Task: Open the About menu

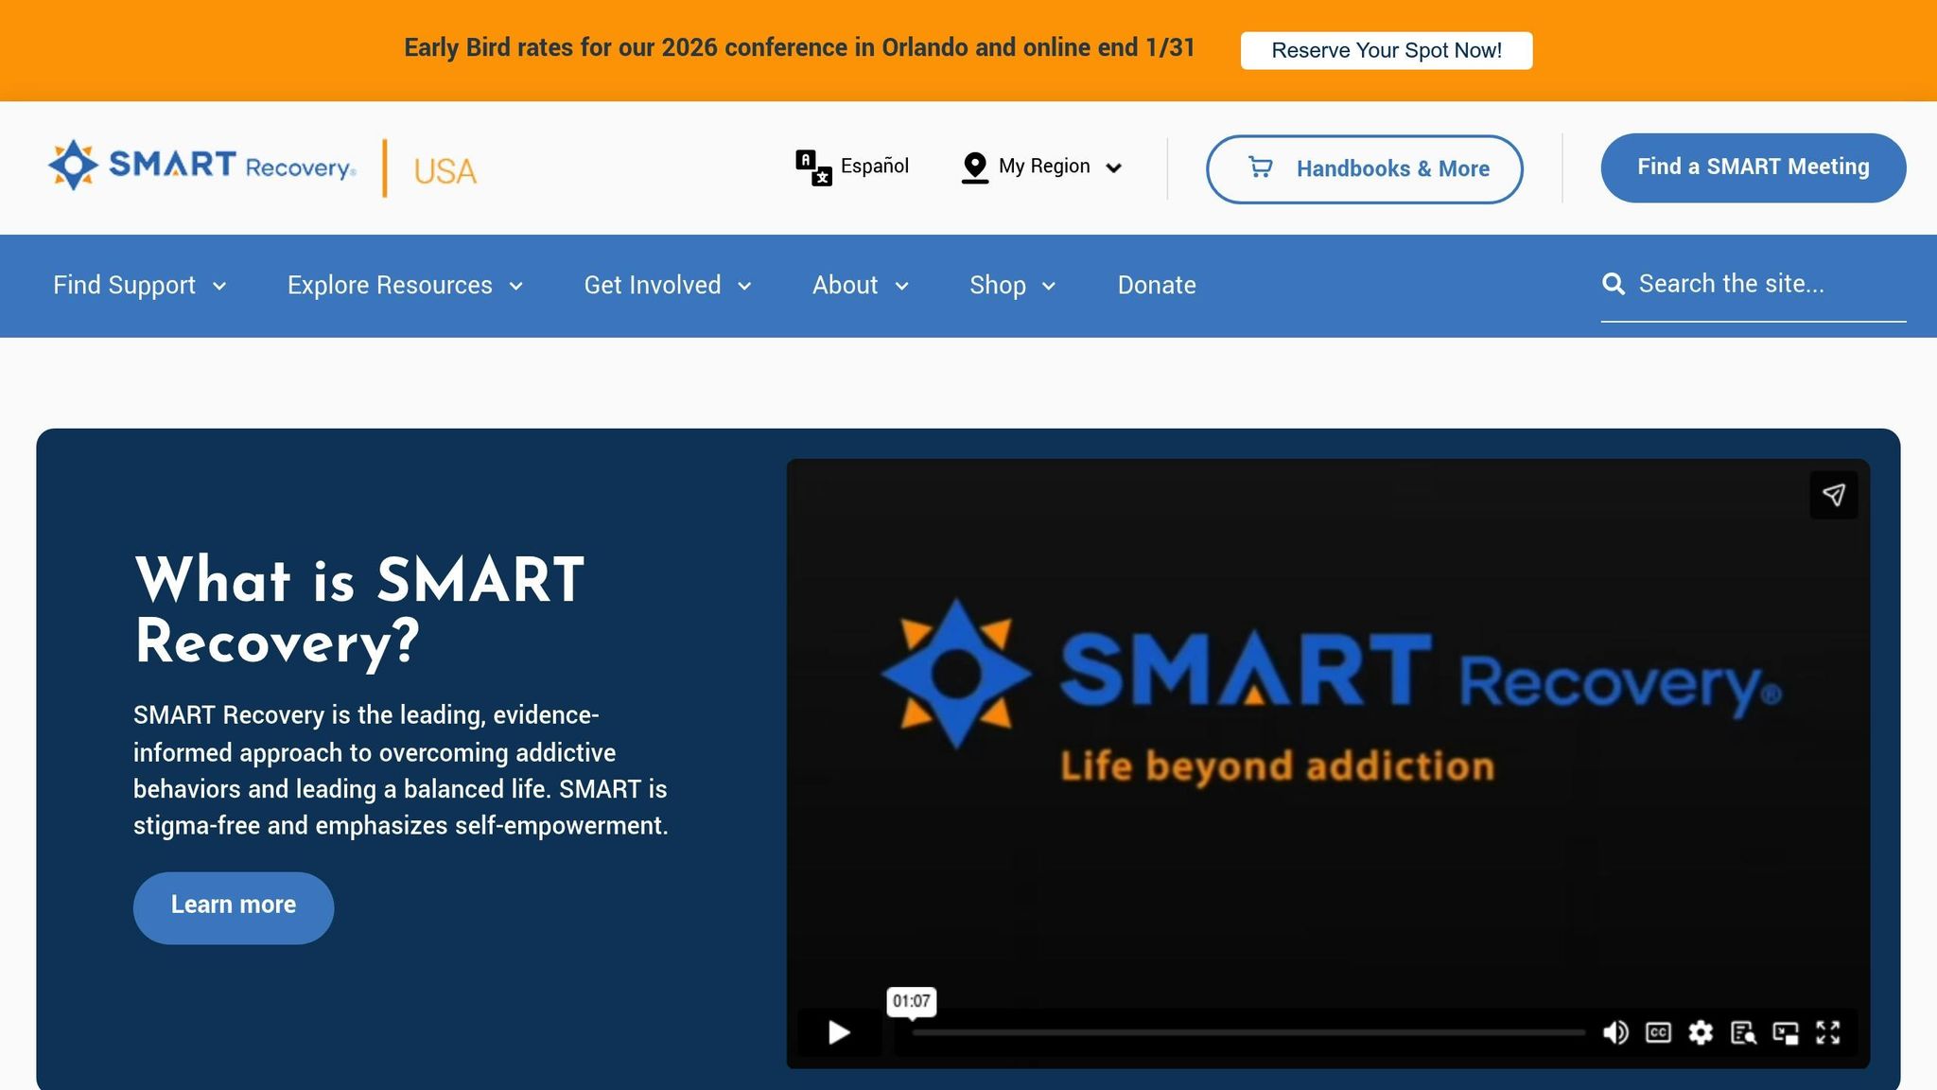Action: (860, 285)
